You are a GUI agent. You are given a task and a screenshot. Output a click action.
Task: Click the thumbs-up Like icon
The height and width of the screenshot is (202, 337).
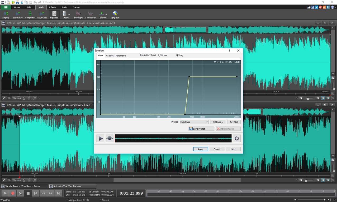pos(309,7)
